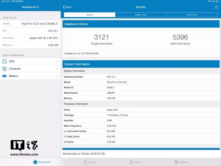Tap the Device tablet icon
Screen dimensions: 221x166
(x=131, y=162)
